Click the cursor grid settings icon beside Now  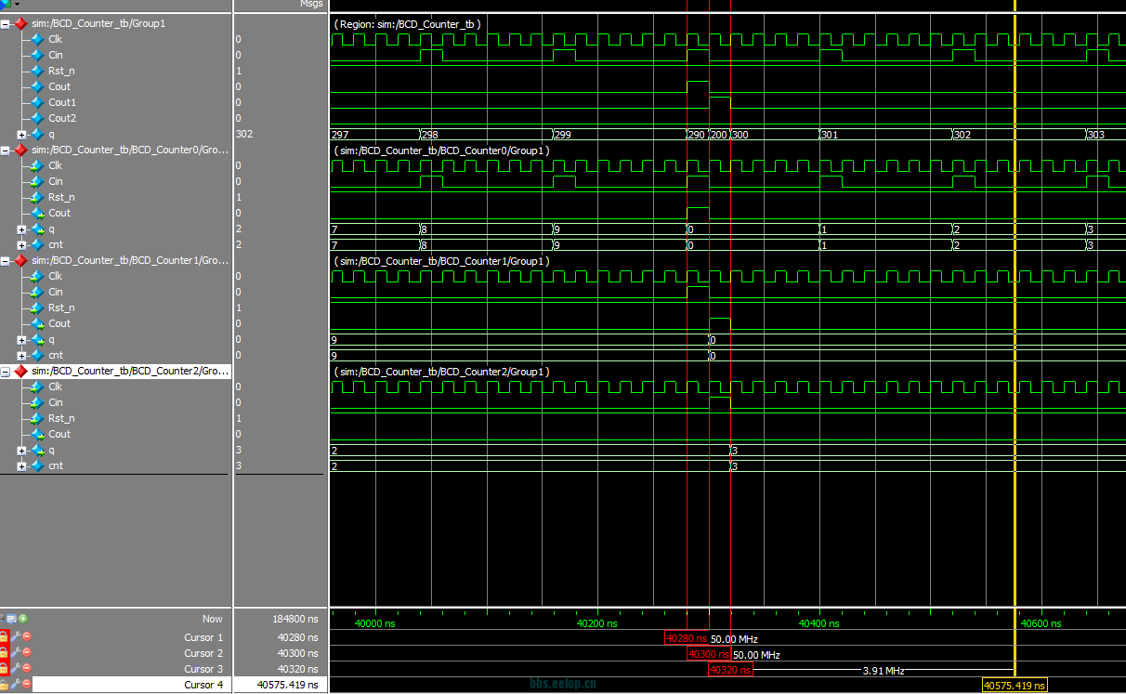click(13, 619)
